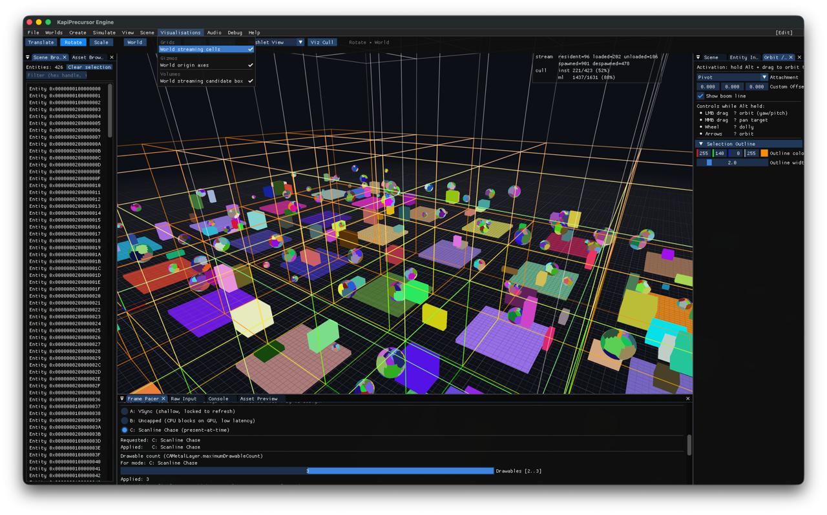Select Entity 0x000000020000002F in list
The height and width of the screenshot is (515, 827).
click(65, 386)
